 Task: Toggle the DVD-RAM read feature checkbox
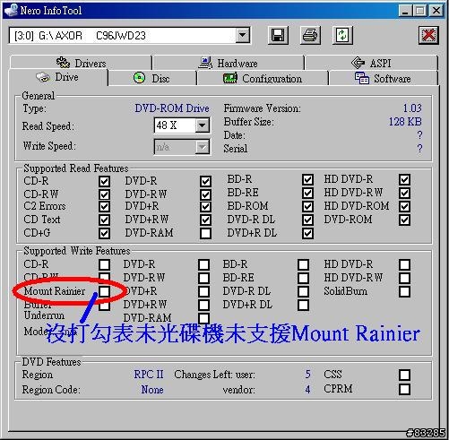tap(205, 233)
